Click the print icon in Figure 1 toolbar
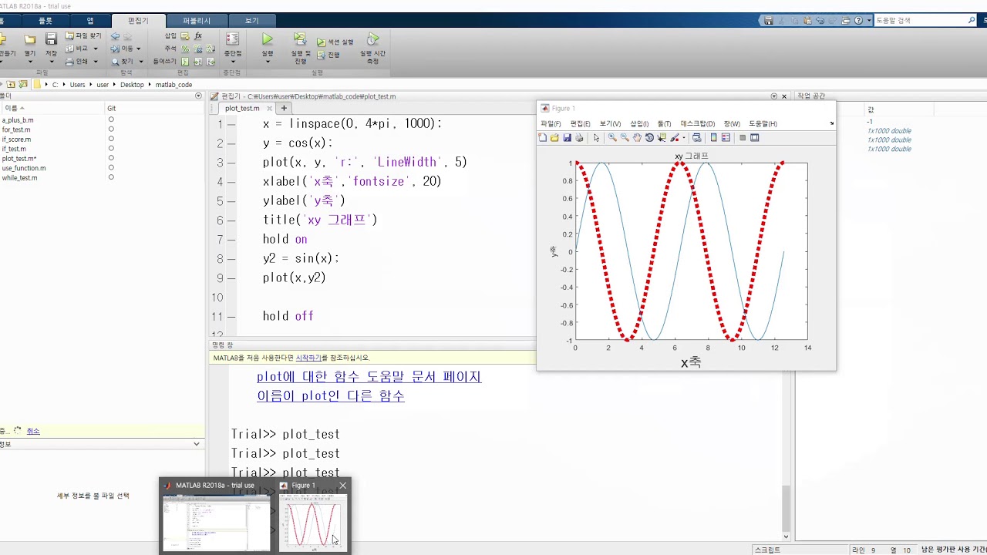 click(x=579, y=138)
